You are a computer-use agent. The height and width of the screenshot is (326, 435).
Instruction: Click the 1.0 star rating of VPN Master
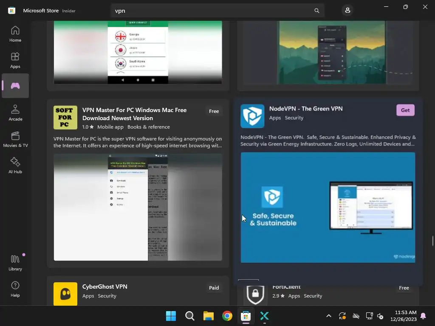pyautogui.click(x=88, y=127)
